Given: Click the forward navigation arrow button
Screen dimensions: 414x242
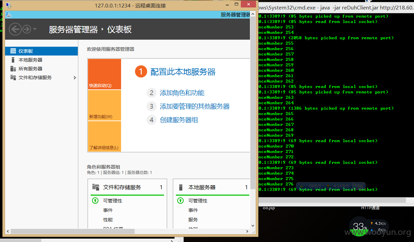Looking at the screenshot, I should [27, 29].
